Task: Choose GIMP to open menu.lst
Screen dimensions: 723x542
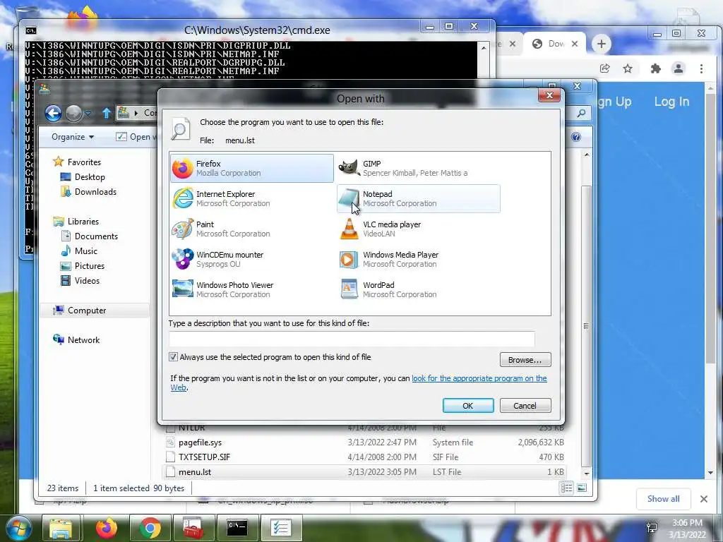Action: click(x=418, y=168)
